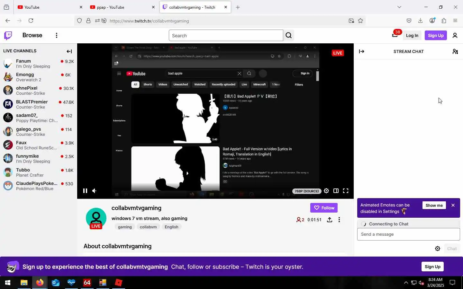
Task: Click Sign Up in the bottom banner
Action: 432,267
